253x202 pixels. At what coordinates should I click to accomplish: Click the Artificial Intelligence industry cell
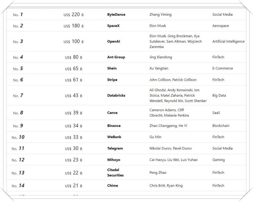[x=228, y=41]
